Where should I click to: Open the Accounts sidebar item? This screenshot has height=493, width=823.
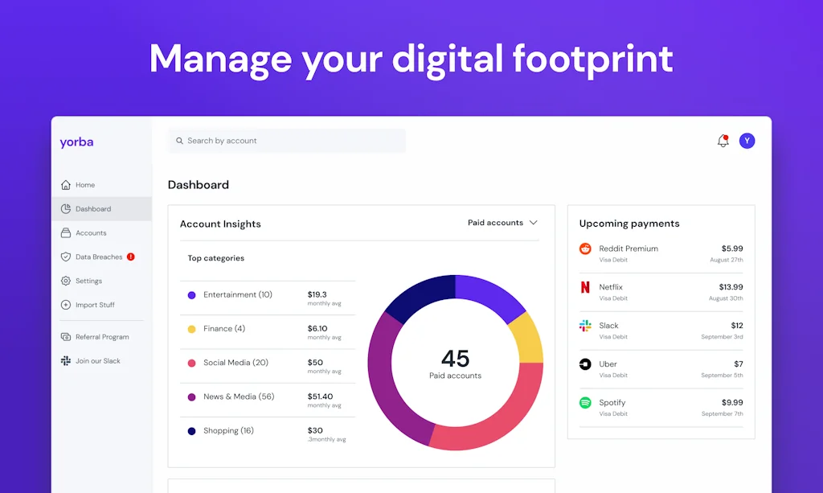pyautogui.click(x=90, y=233)
